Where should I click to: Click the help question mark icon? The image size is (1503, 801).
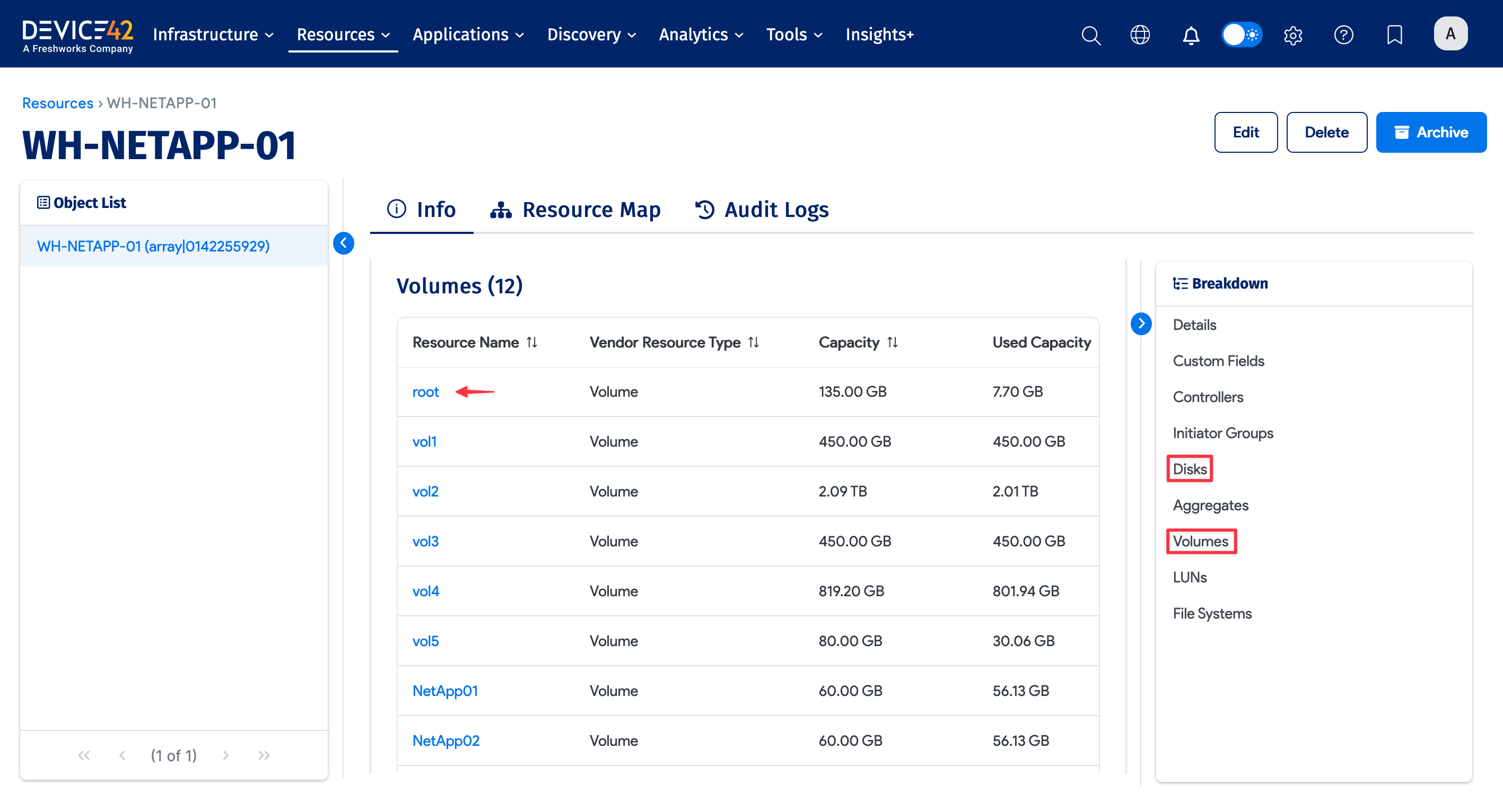[1343, 35]
